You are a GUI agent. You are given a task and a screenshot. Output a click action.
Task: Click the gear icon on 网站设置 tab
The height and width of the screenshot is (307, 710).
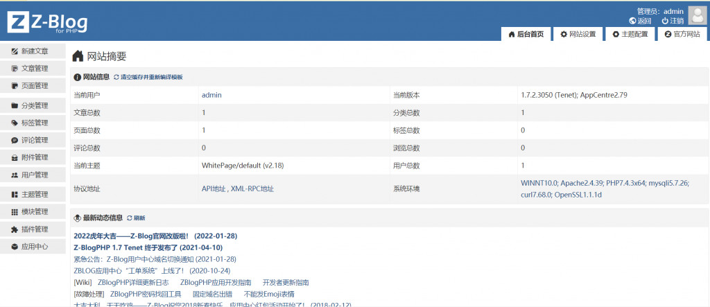coord(564,35)
